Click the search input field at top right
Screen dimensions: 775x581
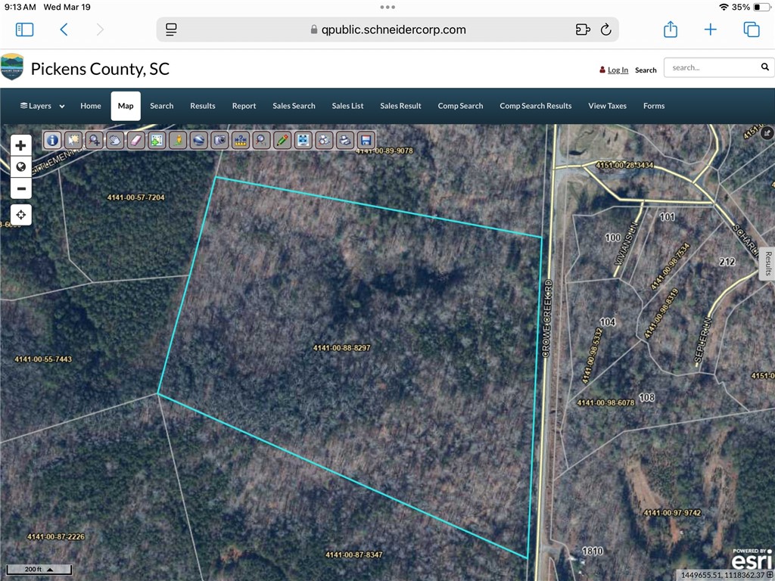pos(711,67)
